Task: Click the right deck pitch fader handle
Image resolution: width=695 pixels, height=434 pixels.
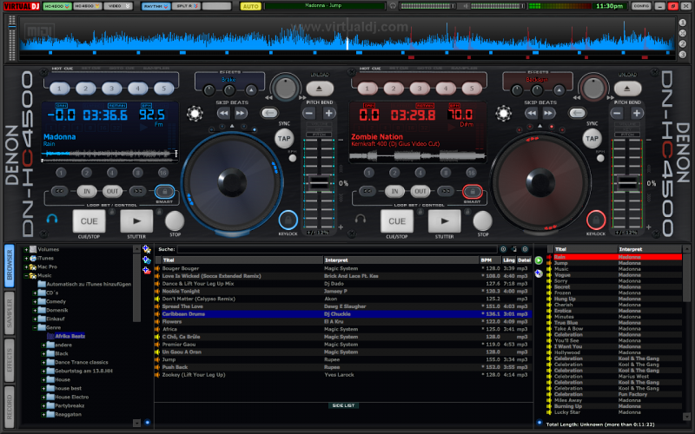Action: 626,182
